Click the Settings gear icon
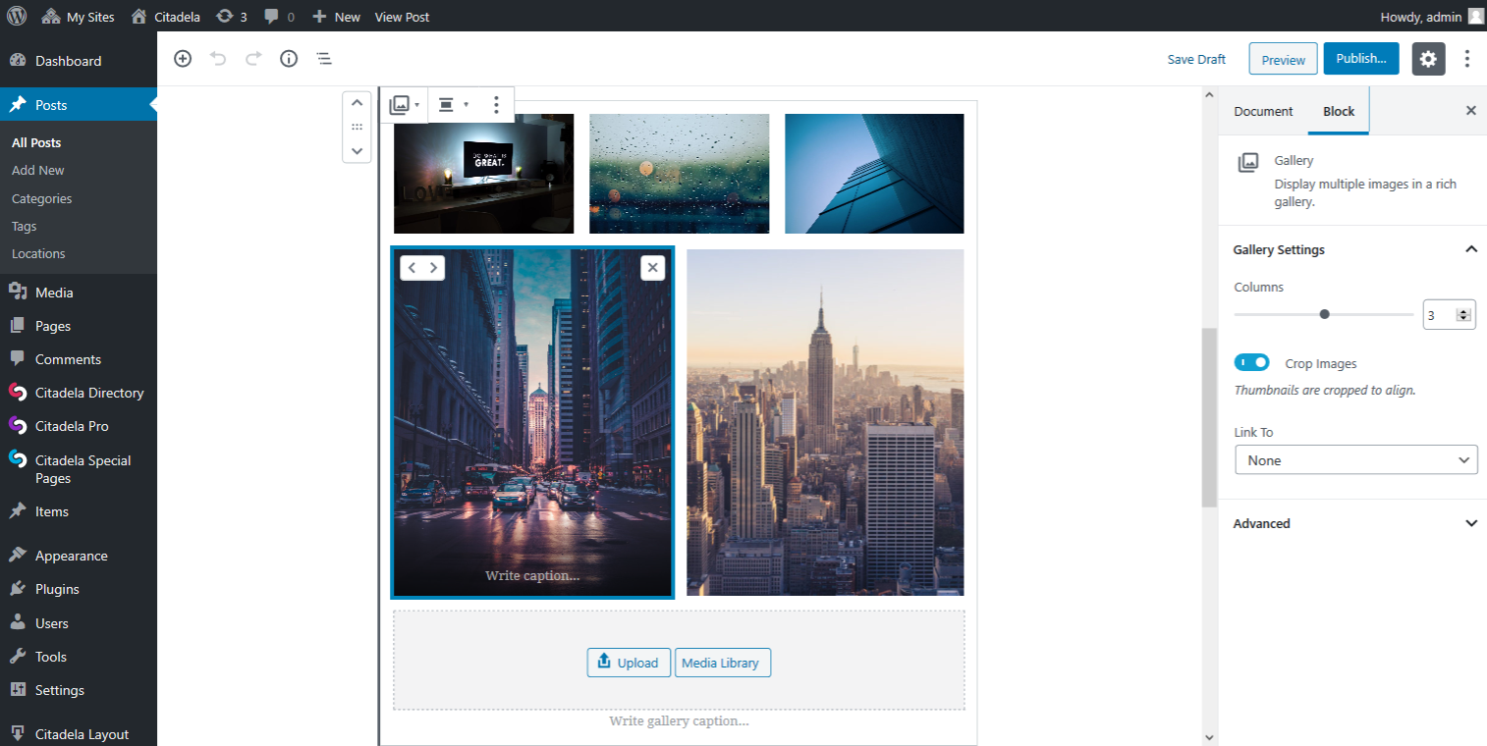Image resolution: width=1487 pixels, height=746 pixels. pyautogui.click(x=1428, y=59)
